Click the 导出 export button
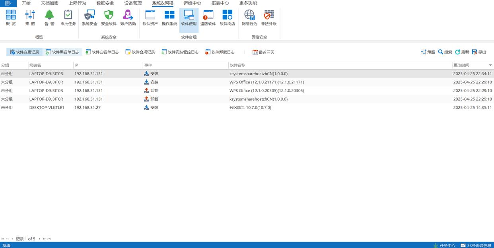This screenshot has height=248, width=494. tap(479, 52)
